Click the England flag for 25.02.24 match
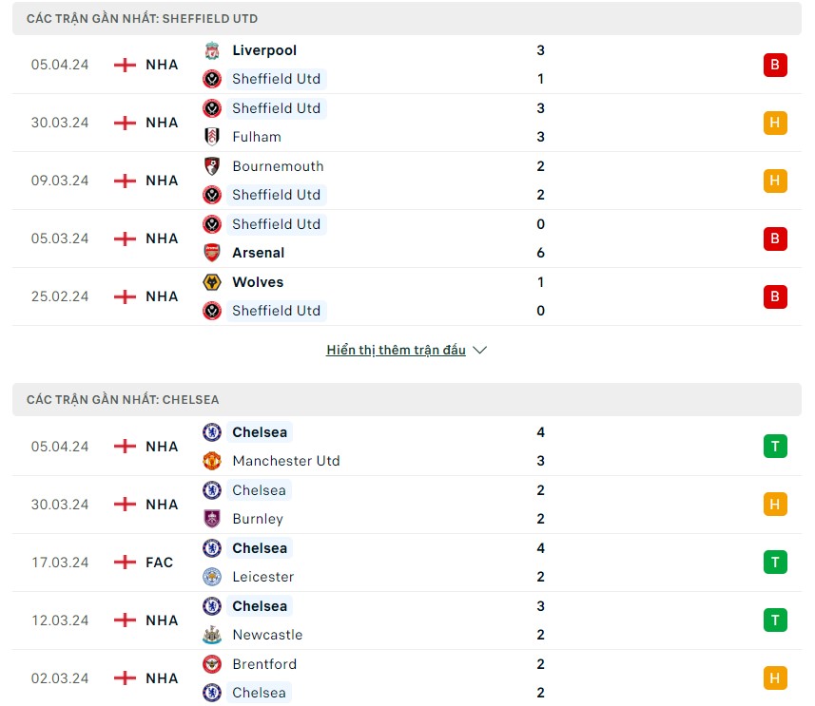Image resolution: width=815 pixels, height=706 pixels. click(x=125, y=296)
